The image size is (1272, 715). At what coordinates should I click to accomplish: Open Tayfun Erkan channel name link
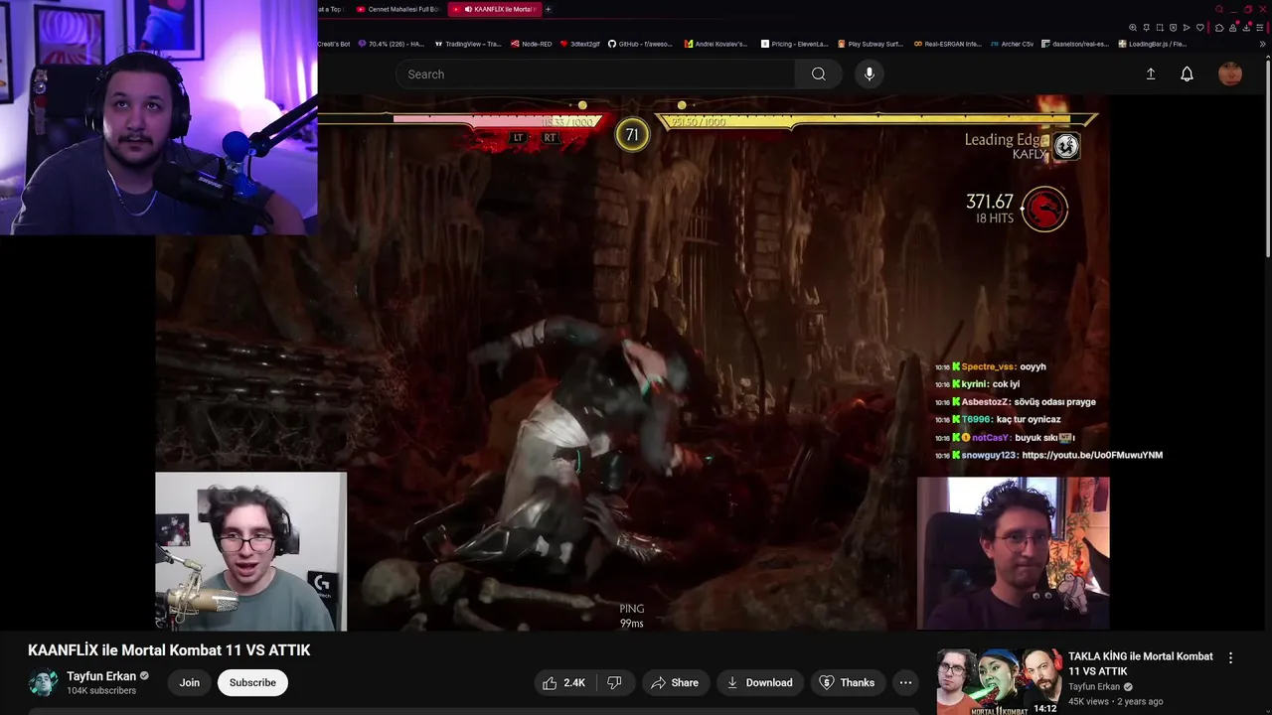click(x=101, y=676)
